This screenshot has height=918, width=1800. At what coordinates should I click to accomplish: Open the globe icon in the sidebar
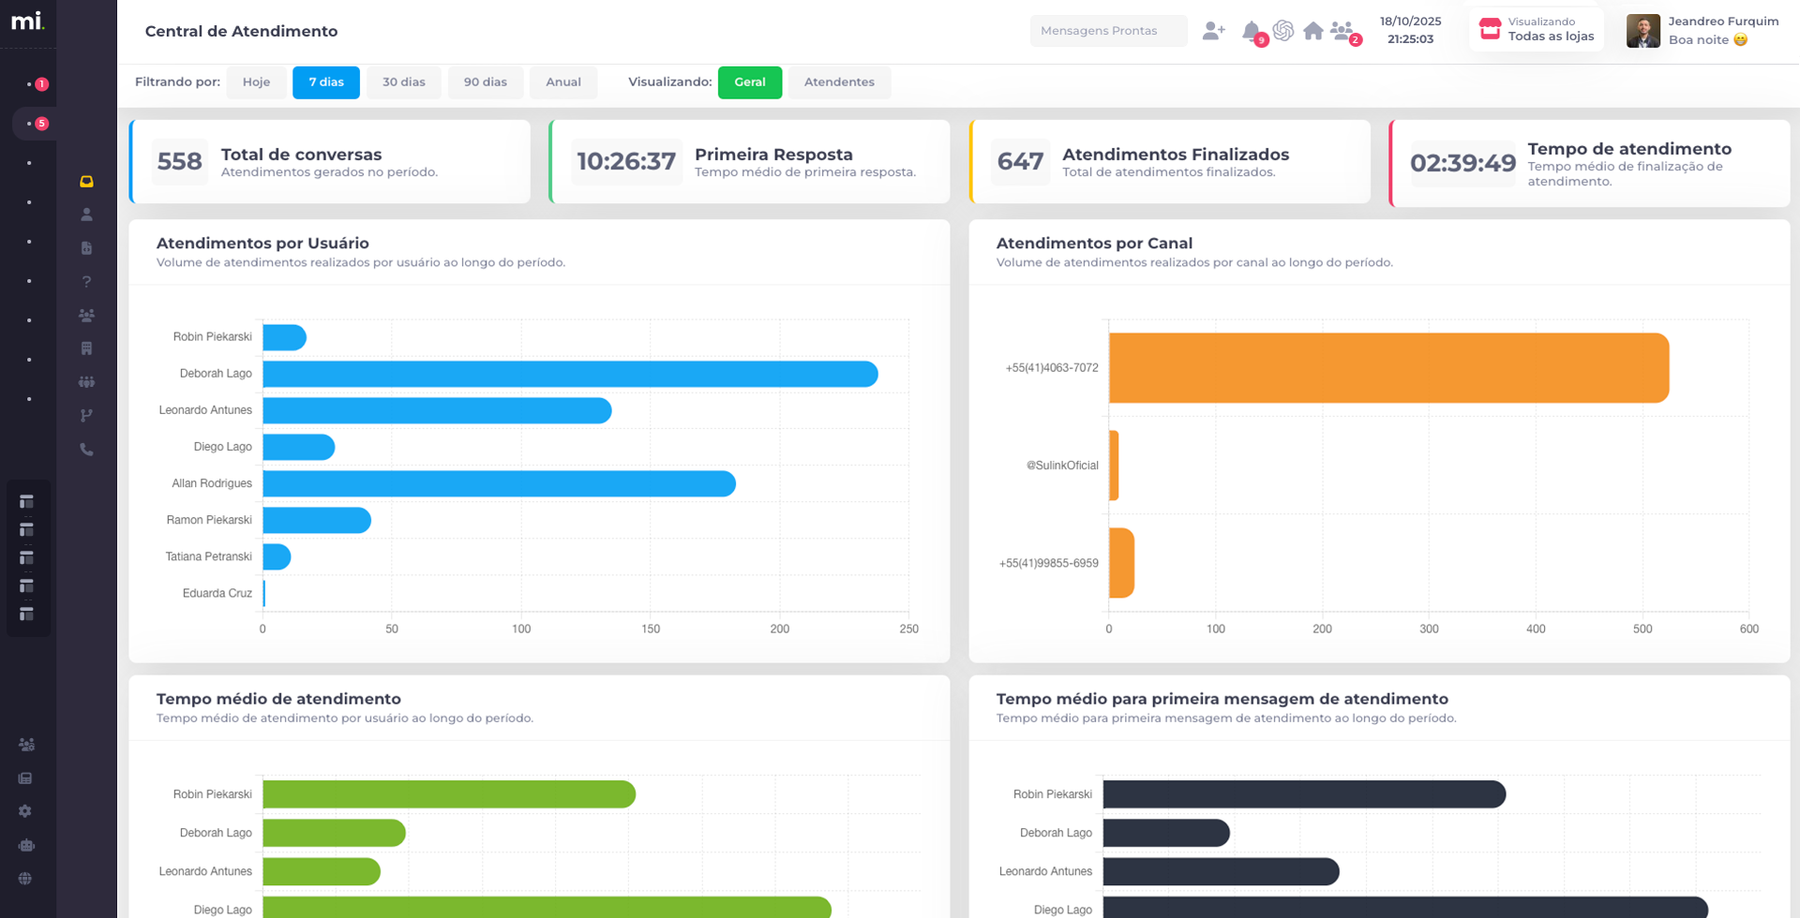click(25, 879)
